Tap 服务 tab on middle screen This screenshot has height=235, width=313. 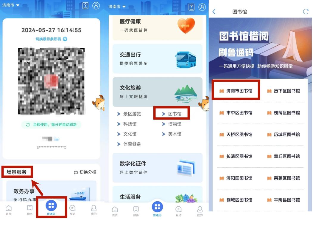coord(136,211)
